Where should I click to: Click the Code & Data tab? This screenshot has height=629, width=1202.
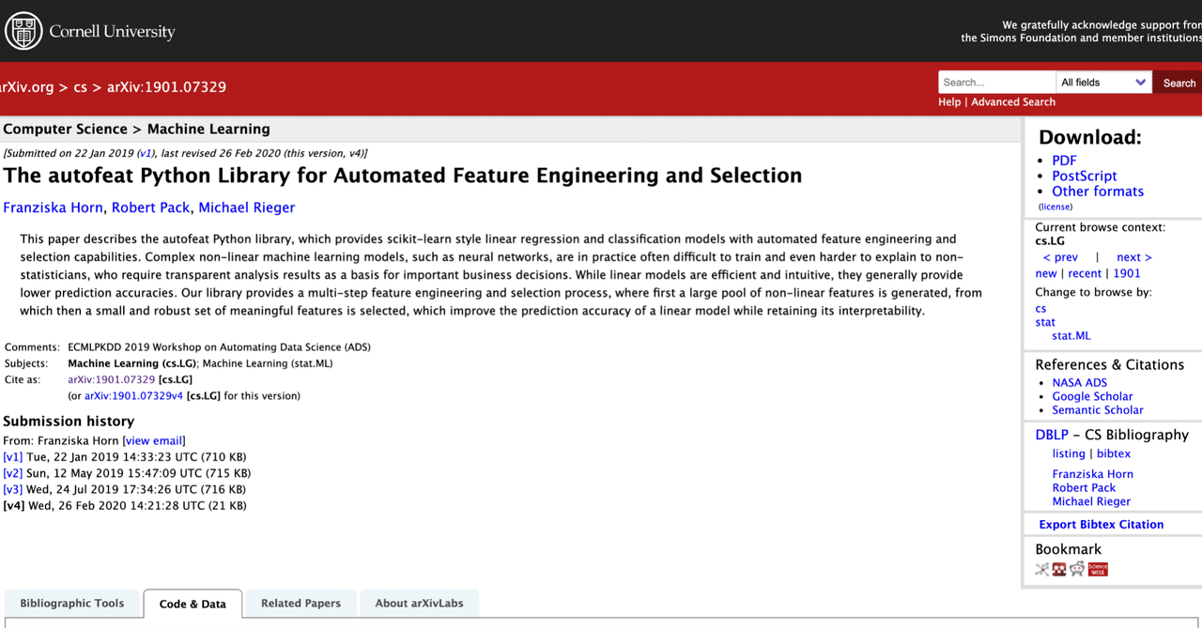click(x=193, y=605)
